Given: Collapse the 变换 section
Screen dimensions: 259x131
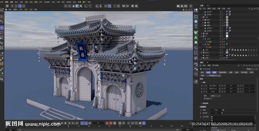Looking at the screenshot, I should coord(201,82).
